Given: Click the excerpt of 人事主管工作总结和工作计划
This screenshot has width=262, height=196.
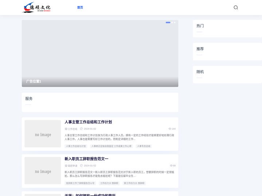Looking at the screenshot, I should (119, 137).
